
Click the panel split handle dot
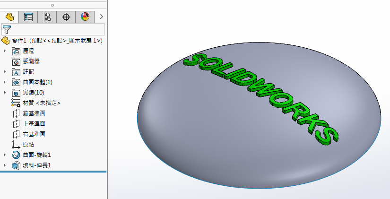pos(52,5)
